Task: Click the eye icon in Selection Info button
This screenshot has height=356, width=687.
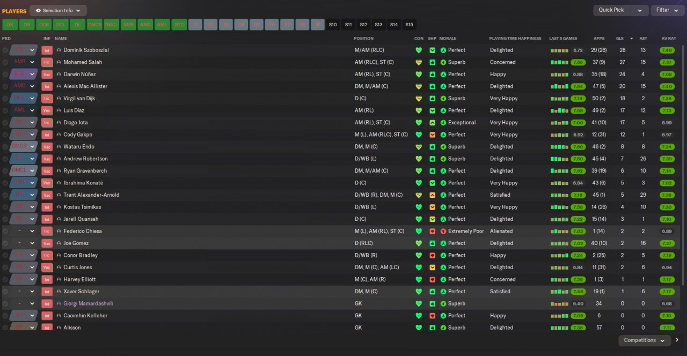Action: tap(38, 10)
